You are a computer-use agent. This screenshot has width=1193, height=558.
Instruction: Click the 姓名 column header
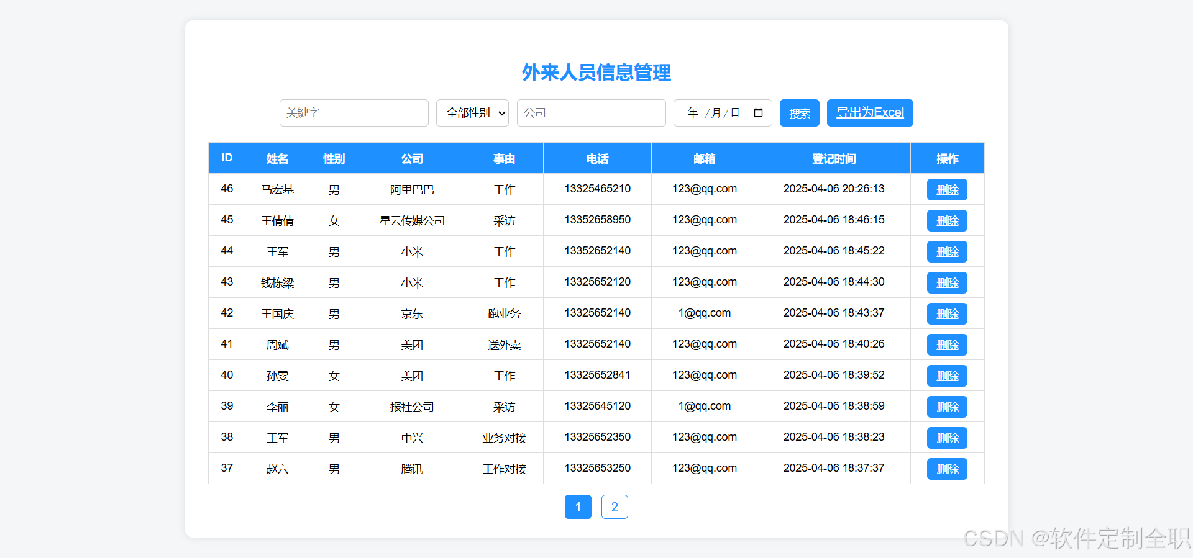pyautogui.click(x=277, y=158)
